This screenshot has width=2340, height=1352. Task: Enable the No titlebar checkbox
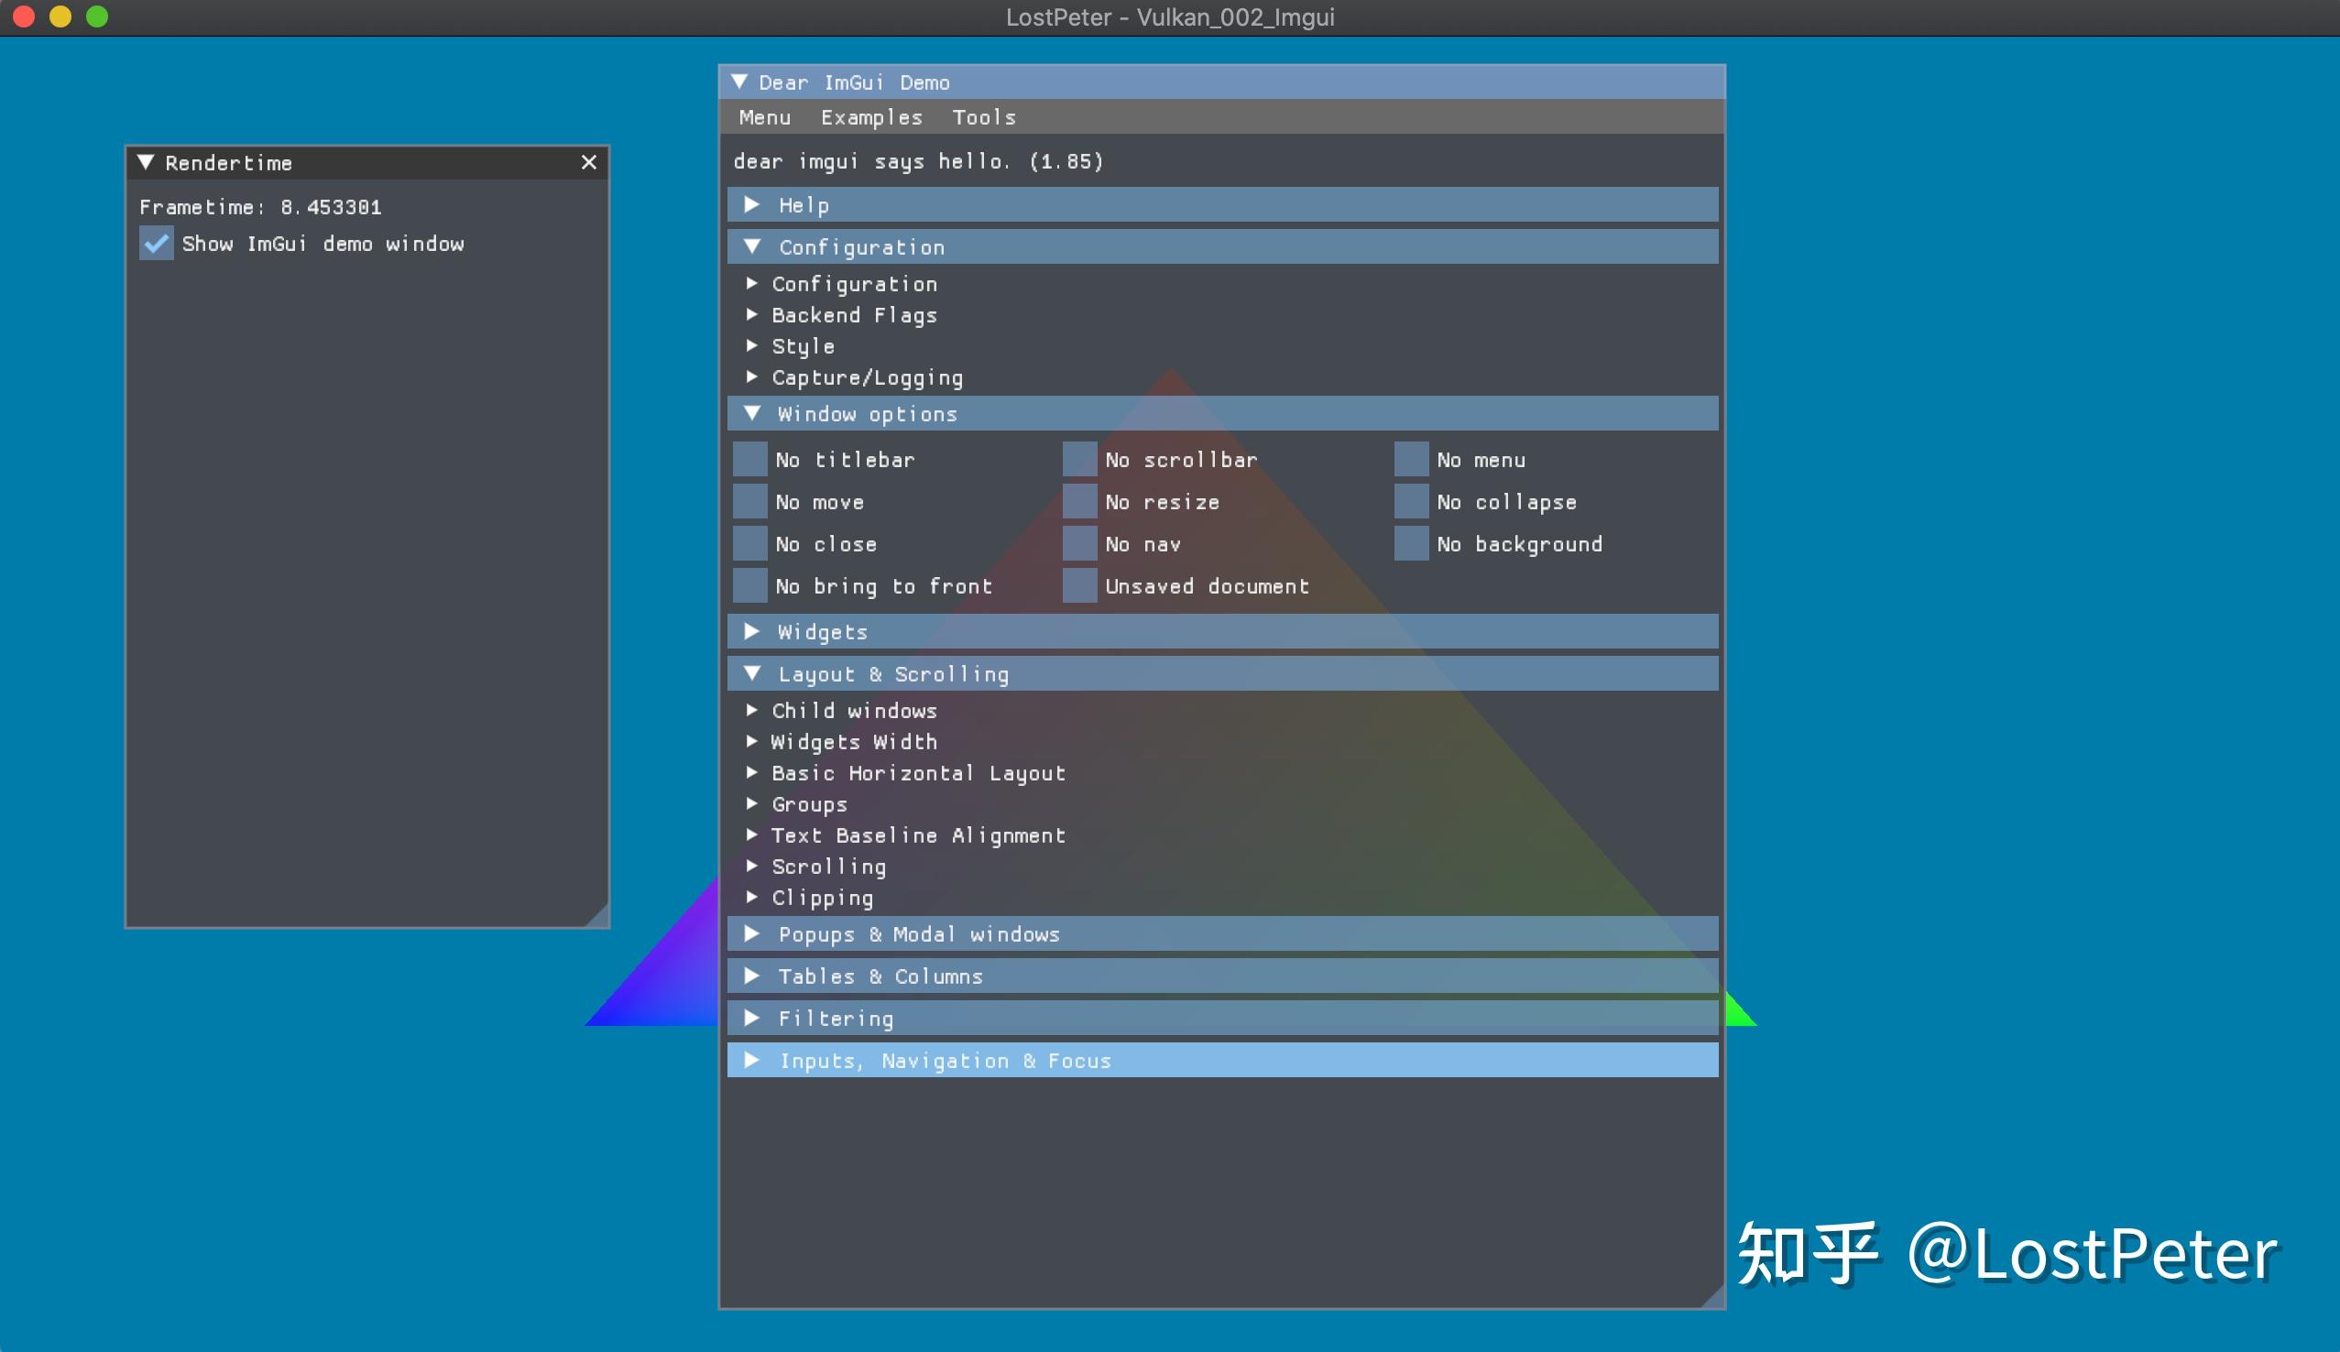pyautogui.click(x=749, y=458)
